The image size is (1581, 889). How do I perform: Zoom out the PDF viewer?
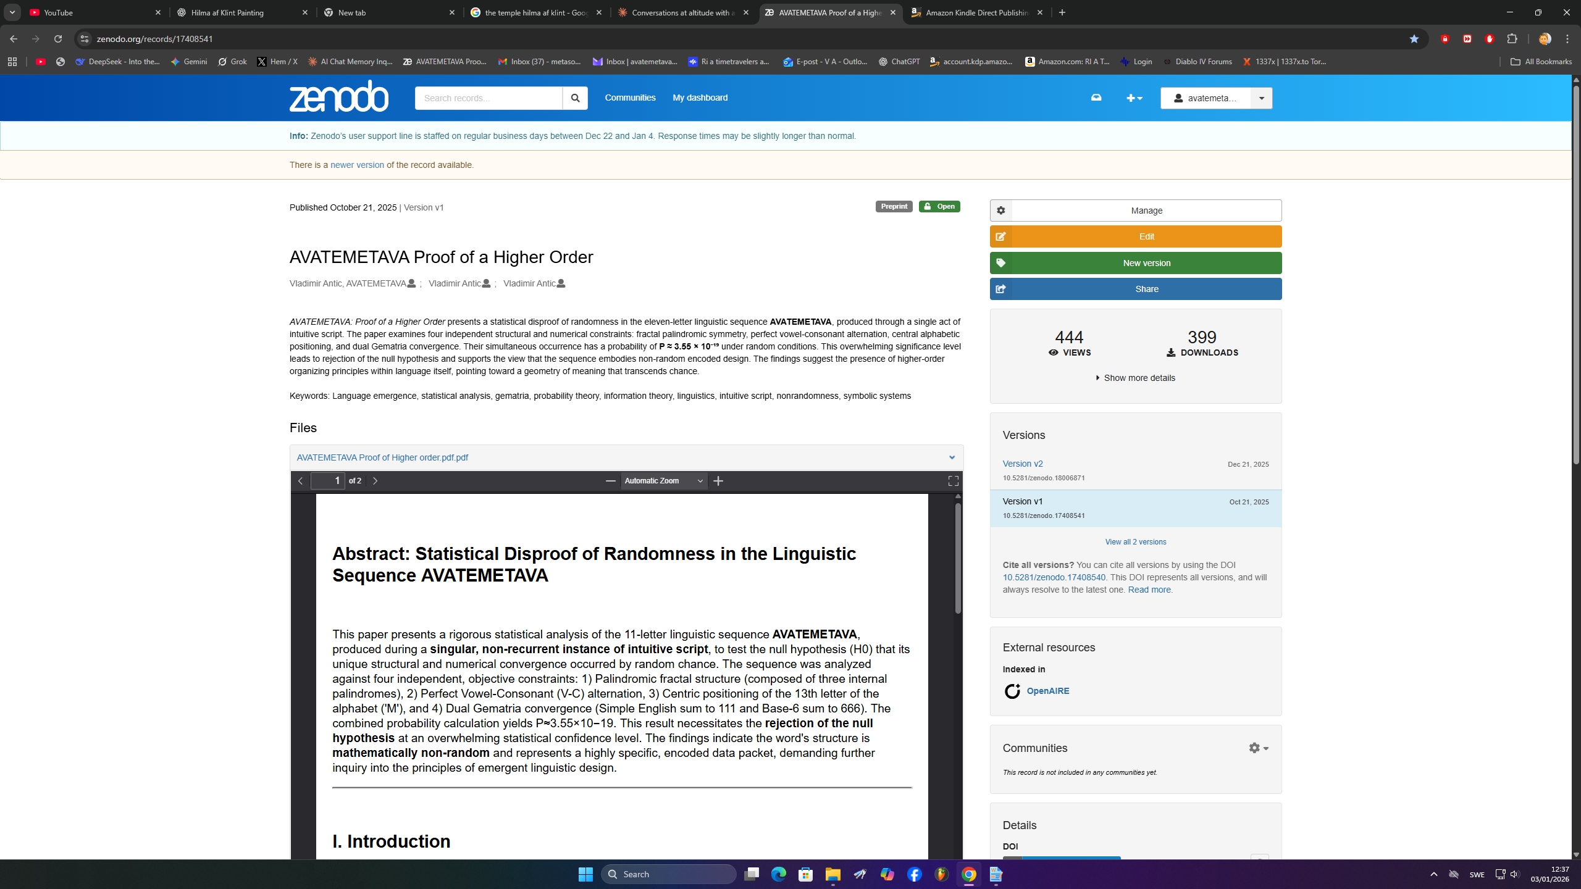610,481
